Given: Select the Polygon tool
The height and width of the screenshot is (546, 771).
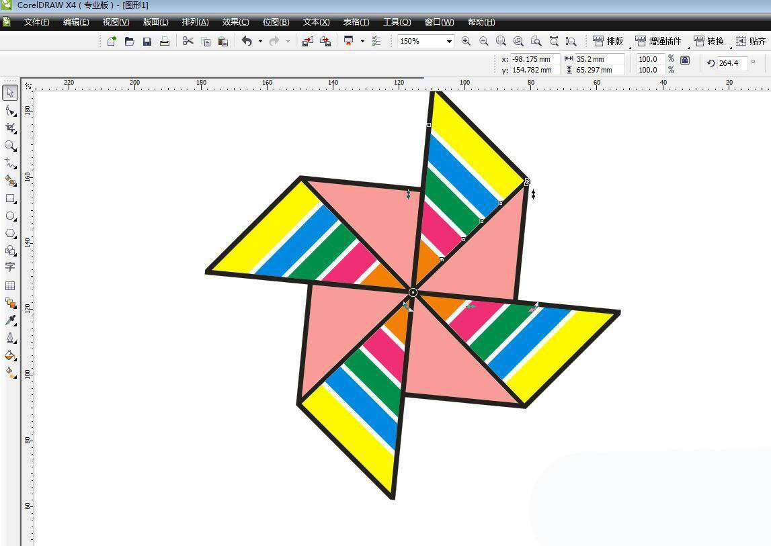Looking at the screenshot, I should click(x=10, y=234).
